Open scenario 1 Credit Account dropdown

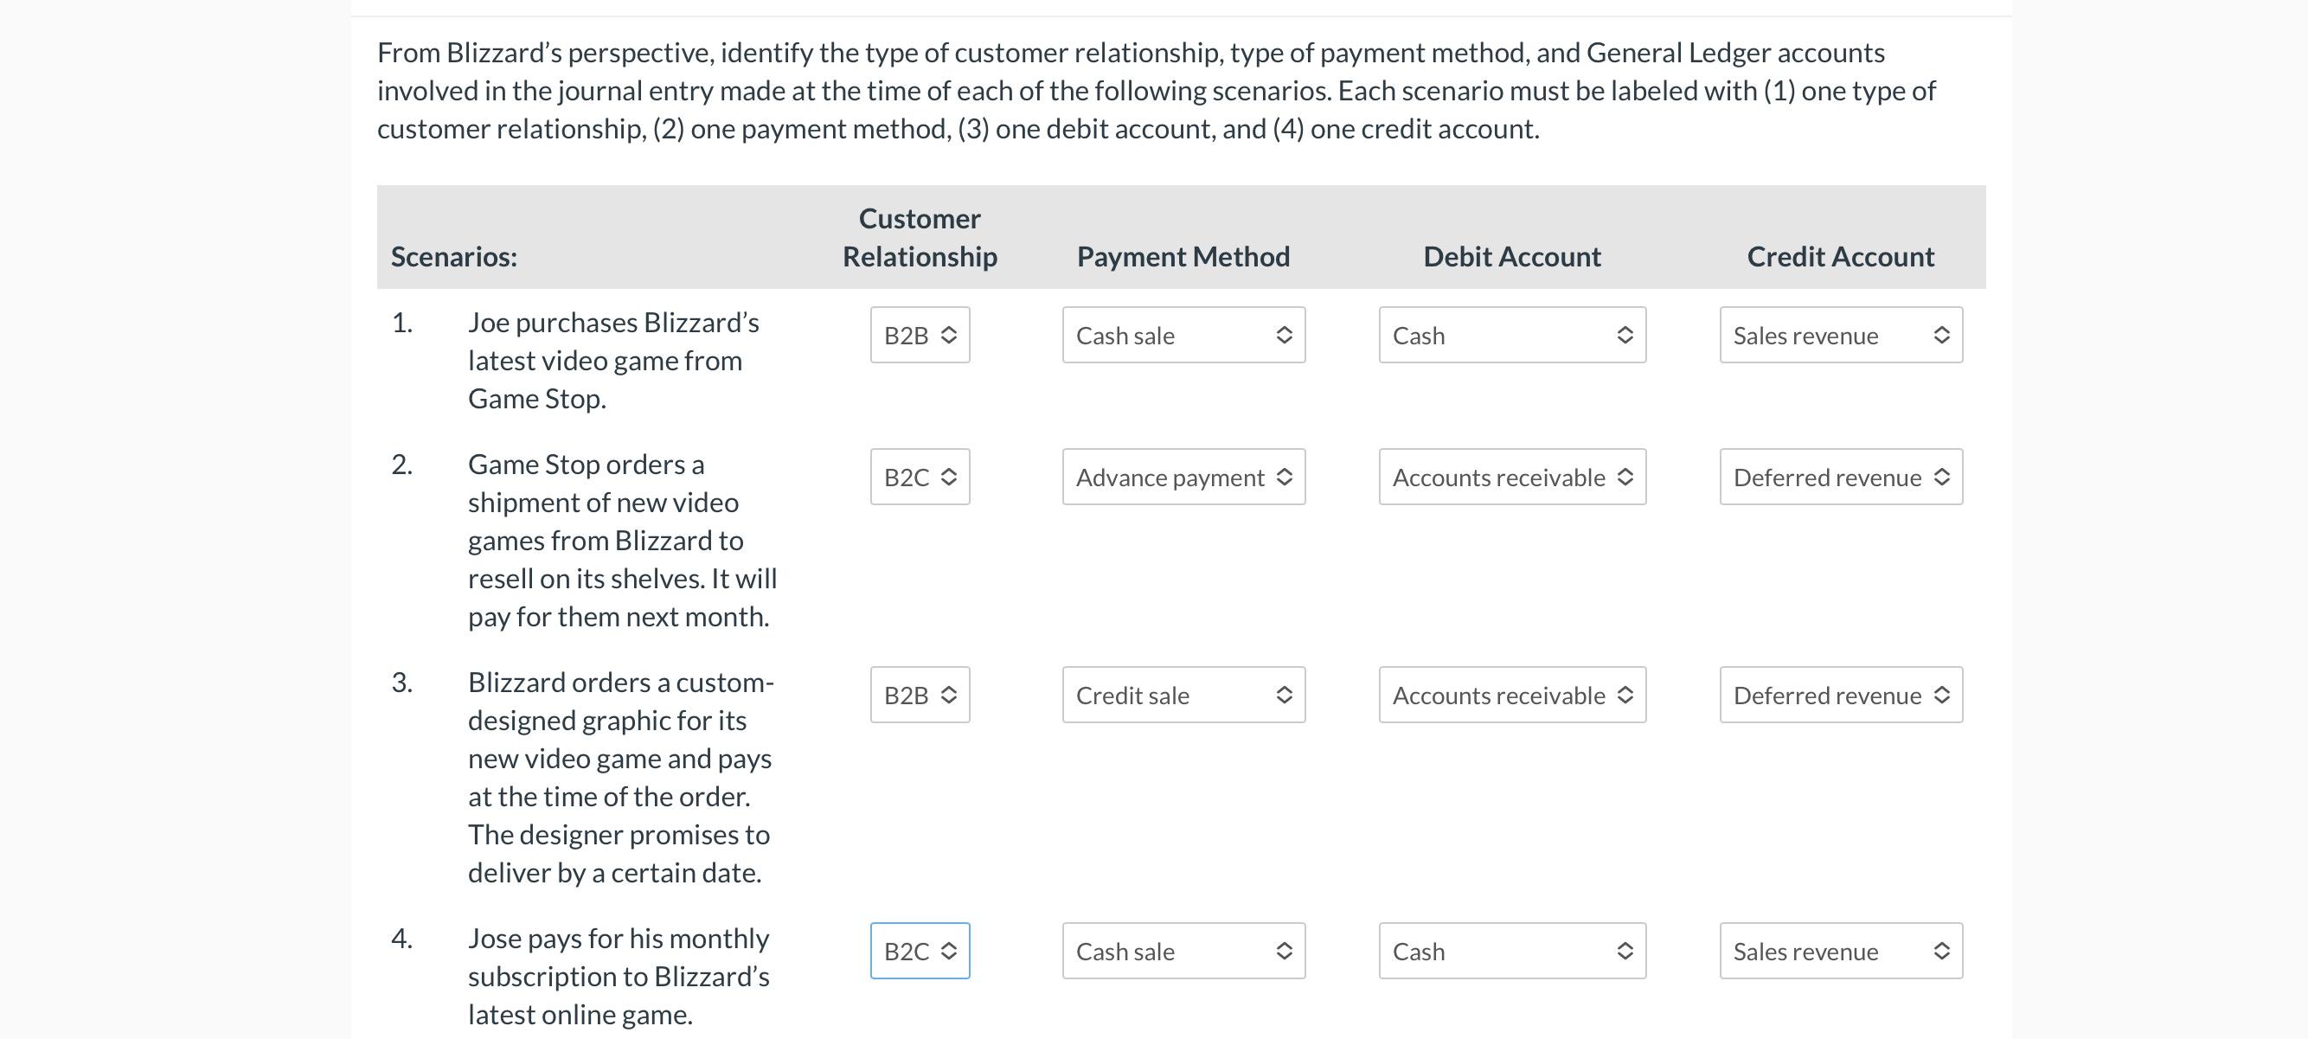tap(1840, 335)
